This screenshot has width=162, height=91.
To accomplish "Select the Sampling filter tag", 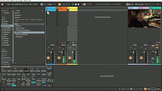I will point(33,19).
